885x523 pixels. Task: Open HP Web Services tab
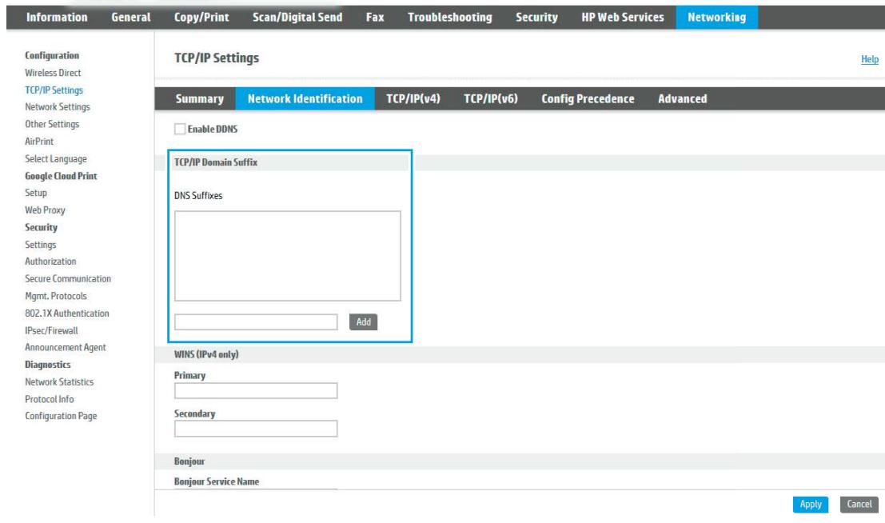tap(623, 18)
